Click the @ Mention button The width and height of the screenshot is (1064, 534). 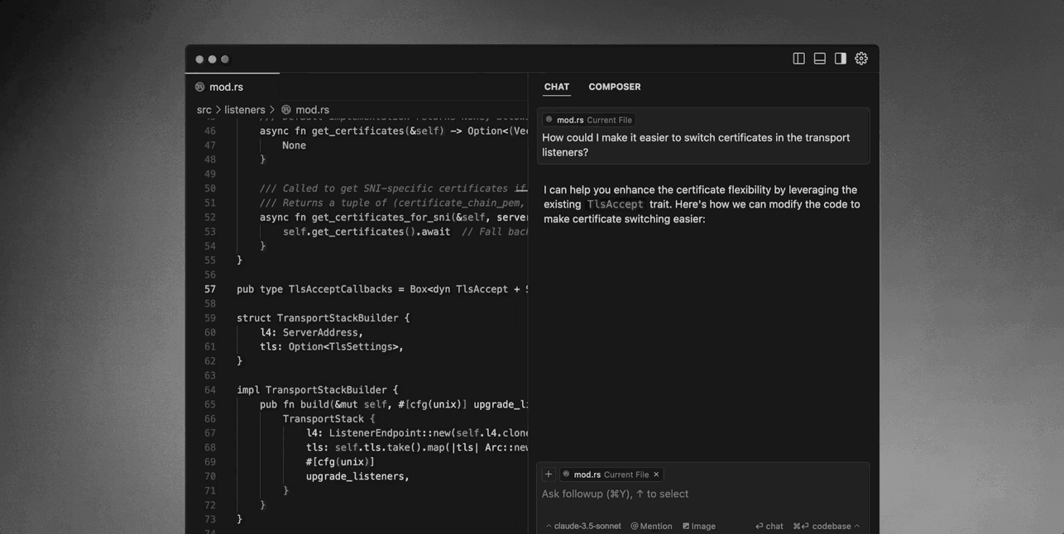coord(651,526)
